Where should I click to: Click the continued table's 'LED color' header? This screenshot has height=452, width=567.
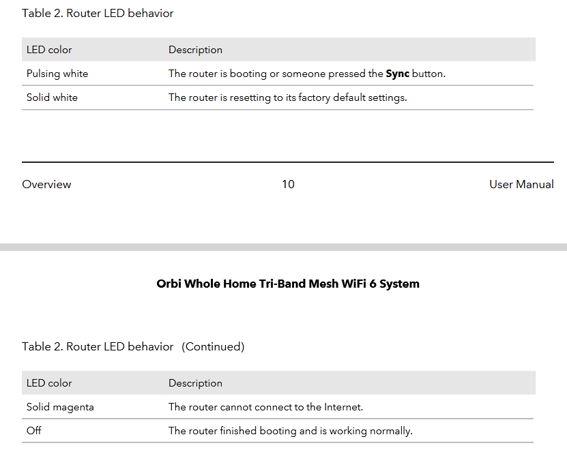click(x=49, y=383)
